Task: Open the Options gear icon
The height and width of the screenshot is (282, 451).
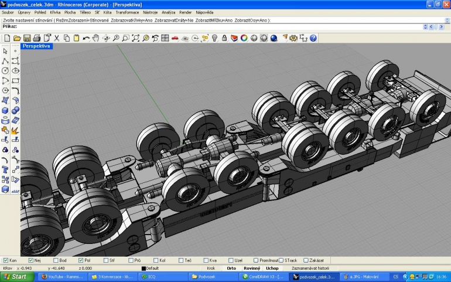Action: [293, 38]
